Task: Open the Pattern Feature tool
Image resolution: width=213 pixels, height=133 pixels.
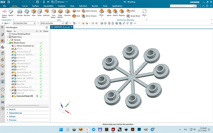Action: (90, 11)
